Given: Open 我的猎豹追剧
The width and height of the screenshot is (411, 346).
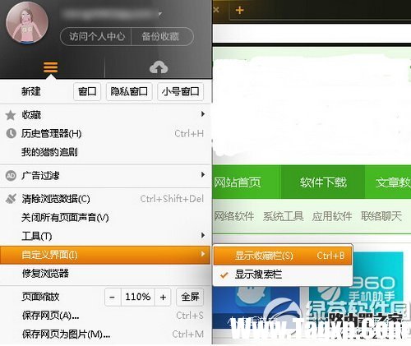Looking at the screenshot, I should 105,152.
